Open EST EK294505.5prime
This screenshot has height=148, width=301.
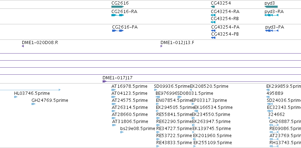(x=175, y=107)
